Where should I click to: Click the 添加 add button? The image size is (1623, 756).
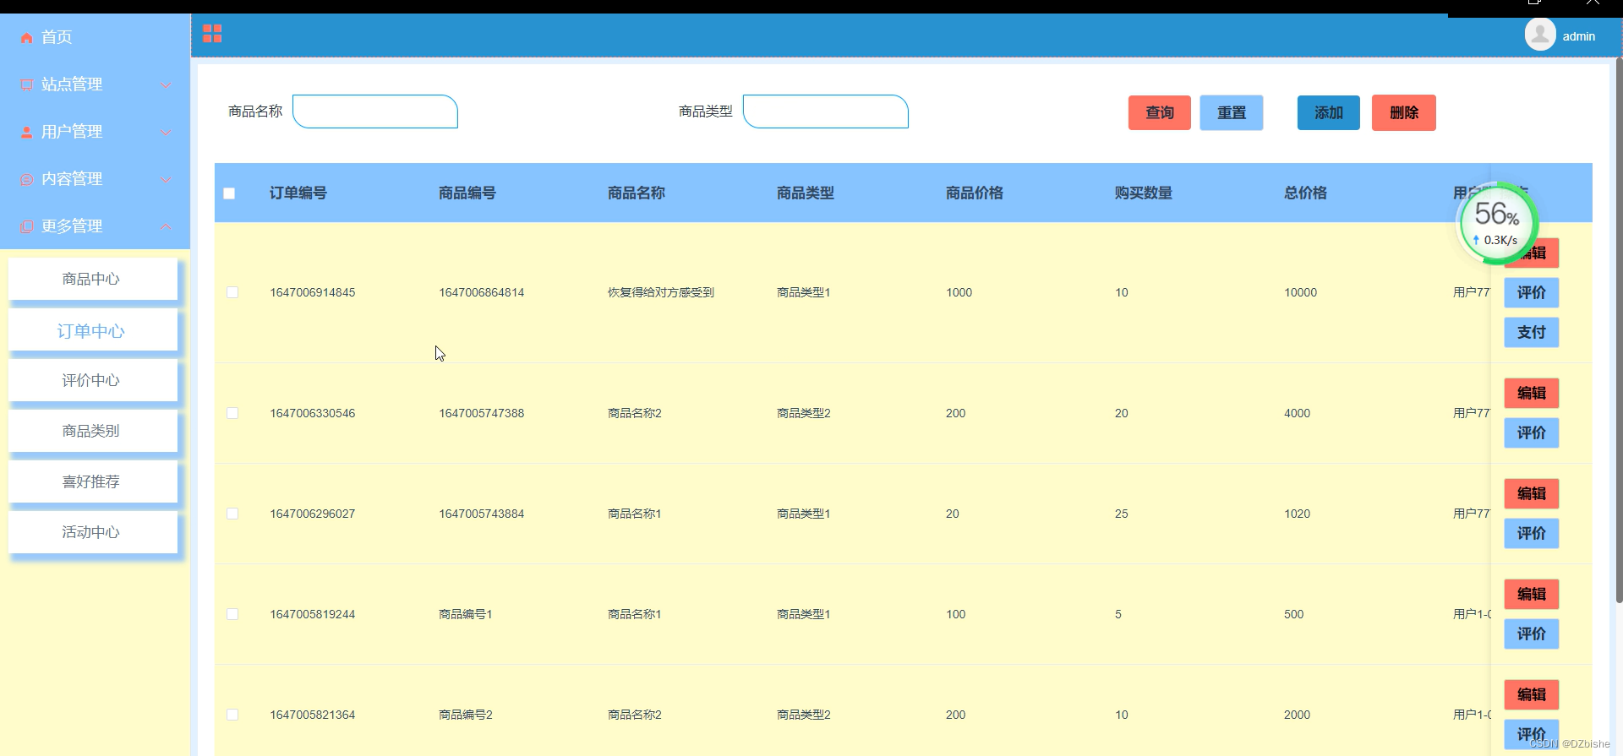[1329, 112]
